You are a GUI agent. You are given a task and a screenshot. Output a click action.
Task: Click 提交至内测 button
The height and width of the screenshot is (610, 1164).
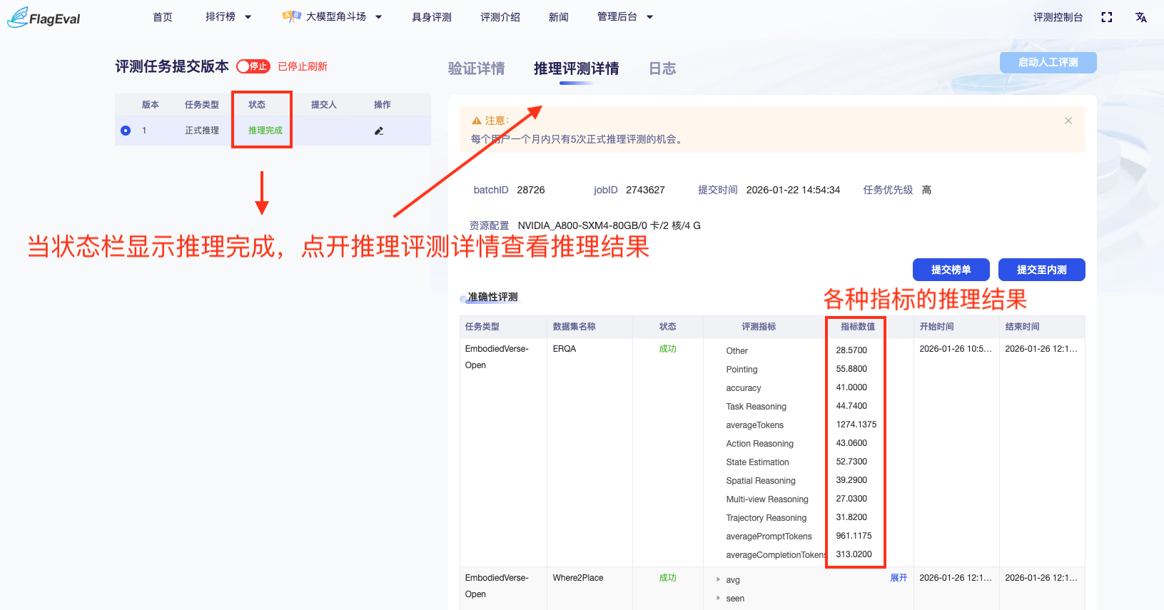point(1041,270)
